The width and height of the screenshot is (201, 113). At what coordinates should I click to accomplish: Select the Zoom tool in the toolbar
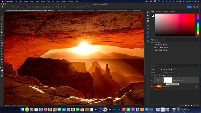[x=2, y=62]
